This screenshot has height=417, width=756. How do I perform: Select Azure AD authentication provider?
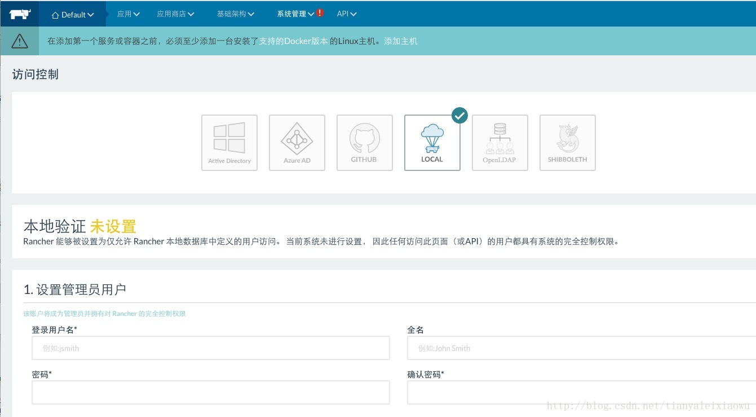[x=297, y=143]
